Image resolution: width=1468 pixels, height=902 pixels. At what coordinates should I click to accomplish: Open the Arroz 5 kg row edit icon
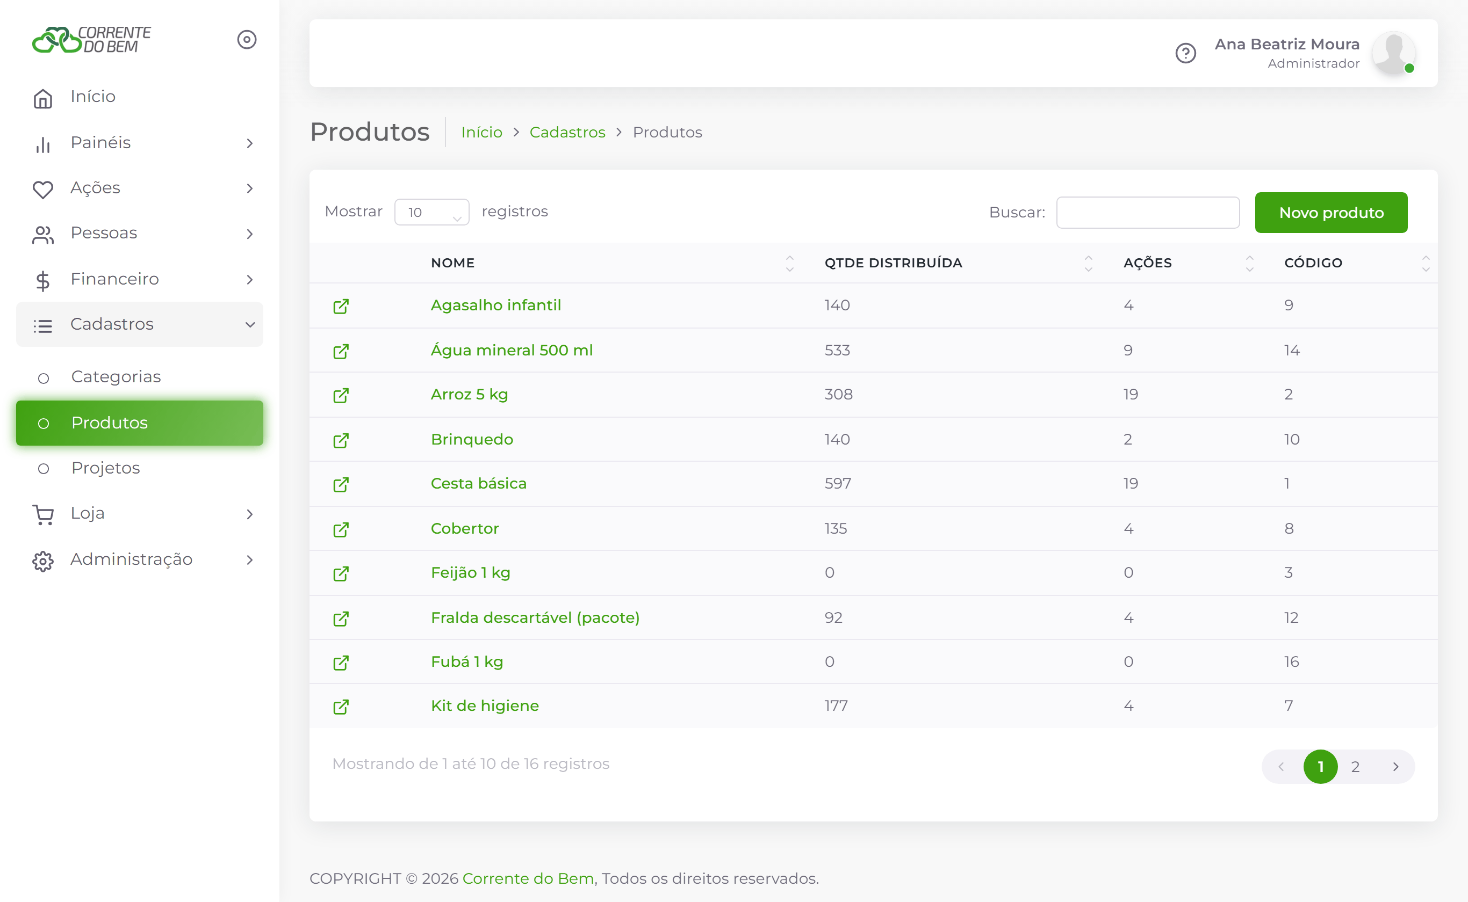pyautogui.click(x=341, y=395)
